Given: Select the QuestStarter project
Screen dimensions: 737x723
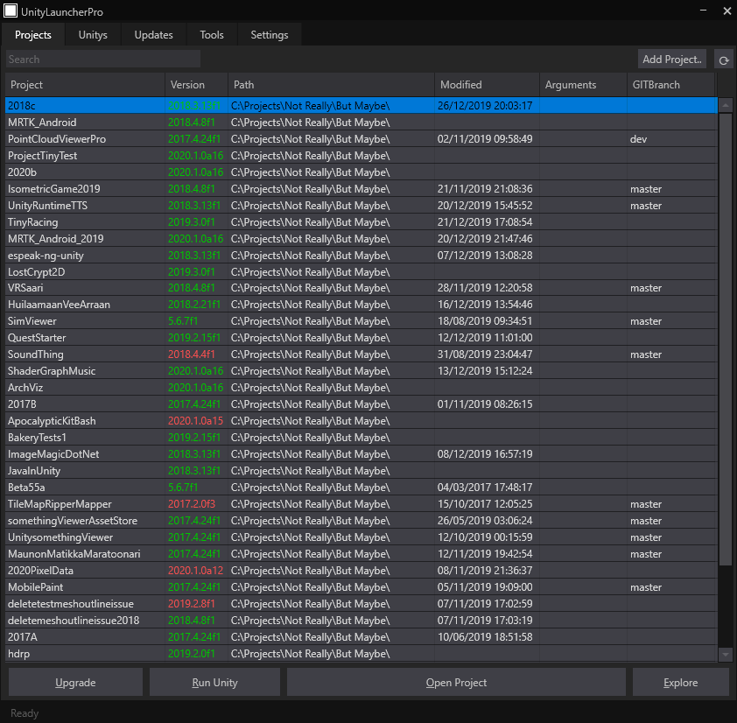Looking at the screenshot, I should [x=361, y=338].
